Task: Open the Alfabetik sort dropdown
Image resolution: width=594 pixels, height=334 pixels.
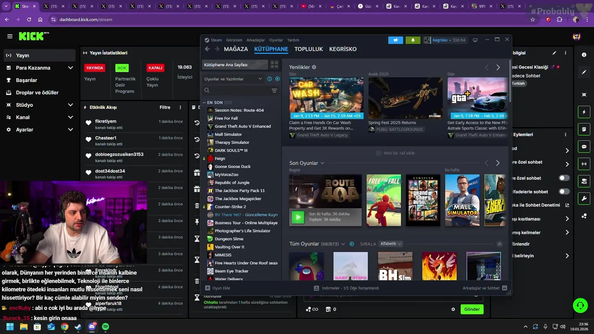Action: click(390, 244)
